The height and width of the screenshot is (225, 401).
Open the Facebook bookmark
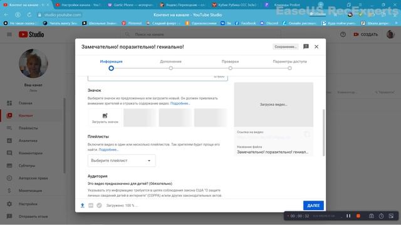(245, 23)
